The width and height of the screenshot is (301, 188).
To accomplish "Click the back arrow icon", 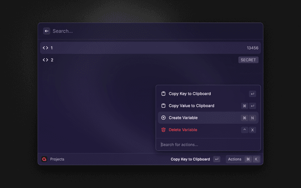I will (47, 31).
